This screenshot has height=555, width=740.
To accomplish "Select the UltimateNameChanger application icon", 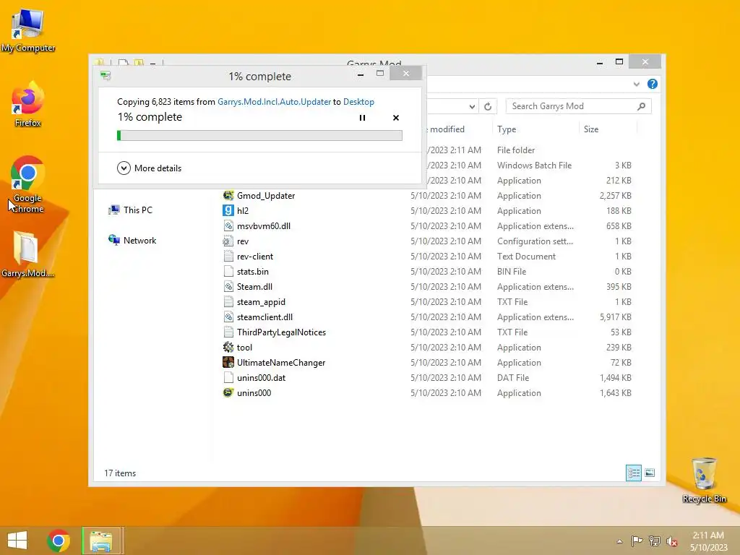I will pos(228,363).
